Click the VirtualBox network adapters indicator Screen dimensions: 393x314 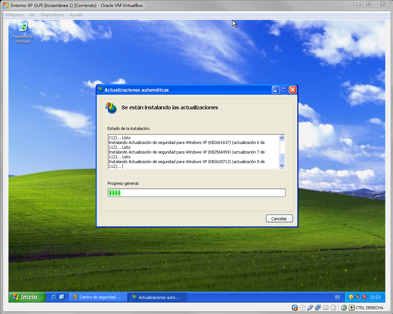tap(318, 308)
